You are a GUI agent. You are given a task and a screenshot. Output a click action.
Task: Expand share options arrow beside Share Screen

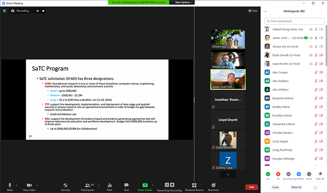(x=153, y=185)
